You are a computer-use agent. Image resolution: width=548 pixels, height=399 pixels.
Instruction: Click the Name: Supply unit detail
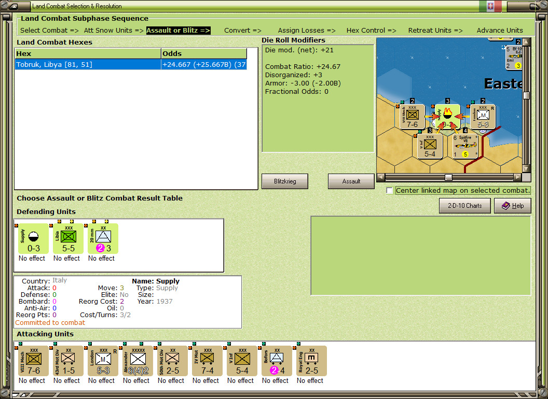tap(156, 281)
